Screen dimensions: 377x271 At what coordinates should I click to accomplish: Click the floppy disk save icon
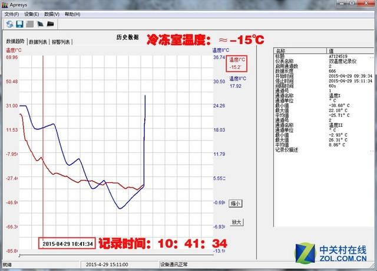pyautogui.click(x=19, y=24)
